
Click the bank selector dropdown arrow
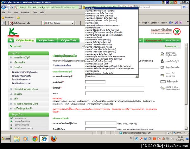137,77
